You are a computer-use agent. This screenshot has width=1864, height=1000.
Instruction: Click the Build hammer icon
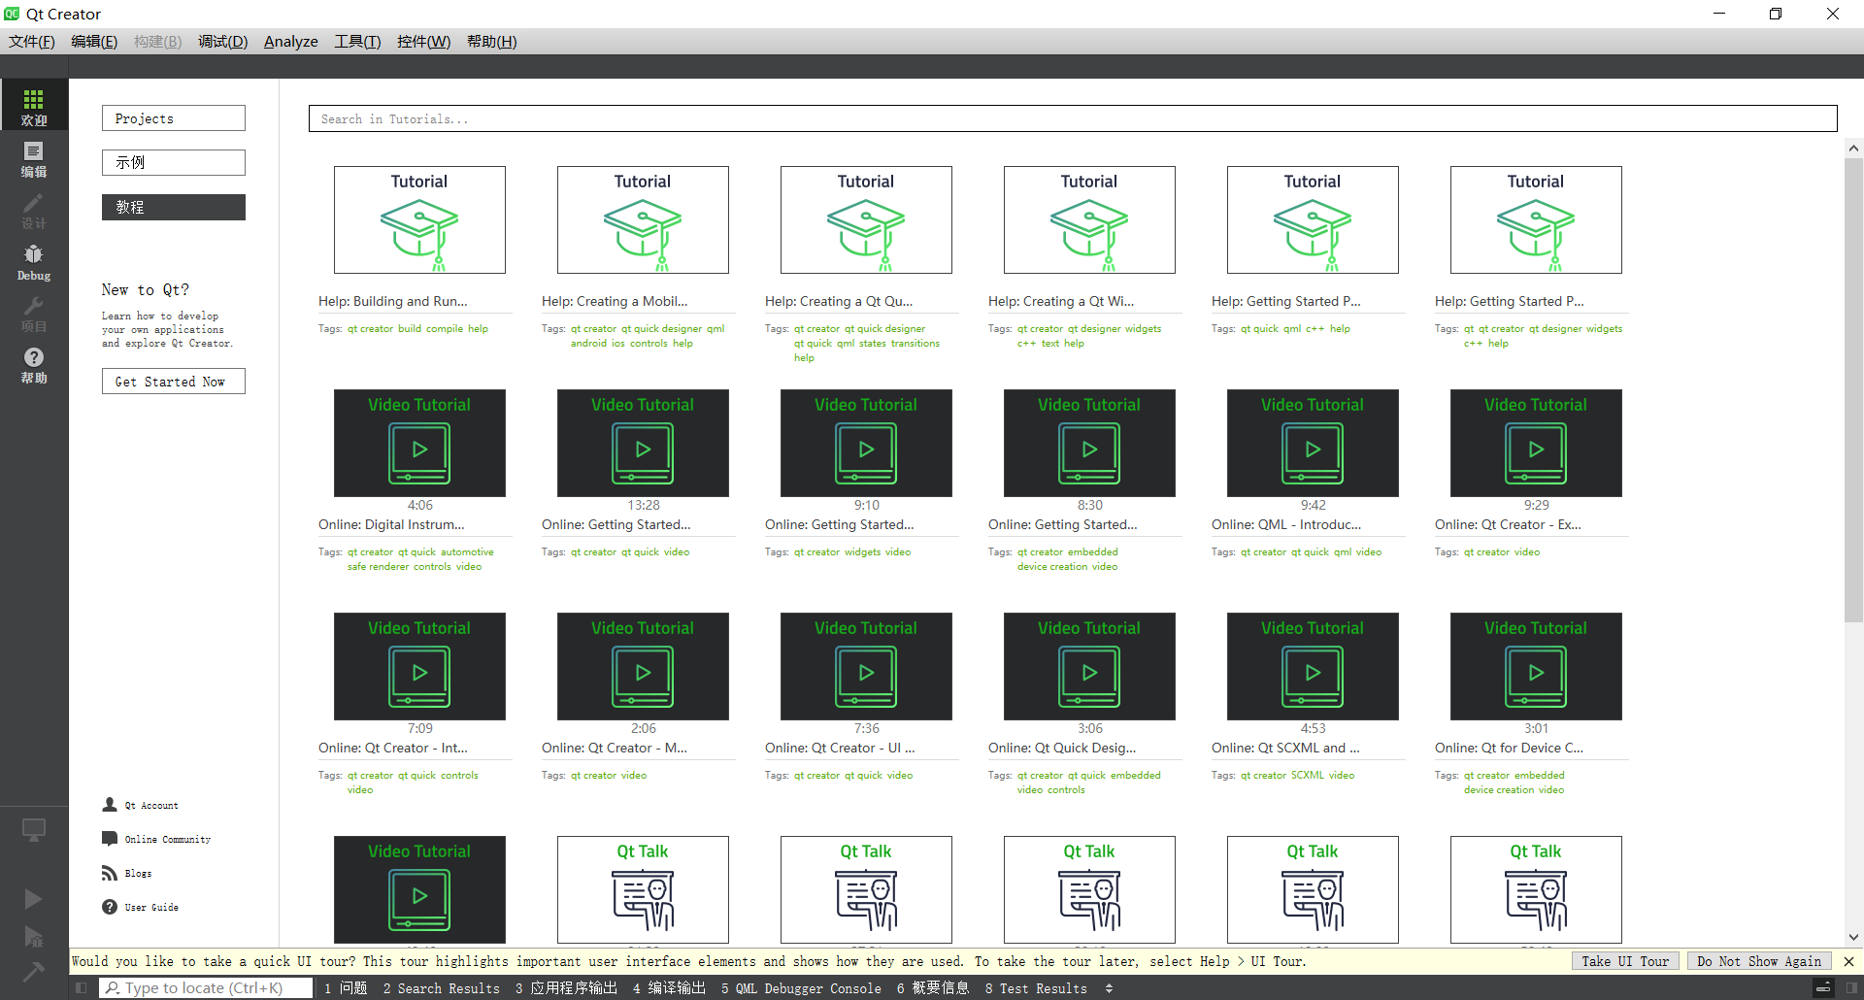(x=33, y=971)
